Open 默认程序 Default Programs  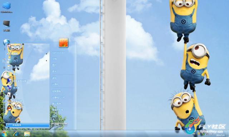(57, 104)
